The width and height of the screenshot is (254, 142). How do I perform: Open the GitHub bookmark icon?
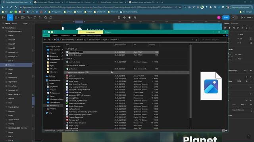pyautogui.click(x=28, y=12)
